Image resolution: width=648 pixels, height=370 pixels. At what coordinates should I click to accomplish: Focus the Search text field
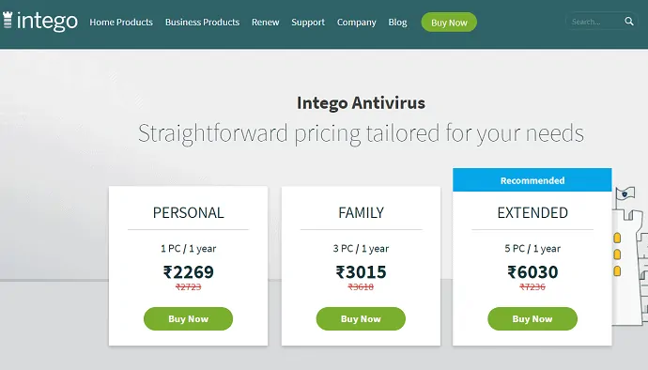tap(596, 22)
